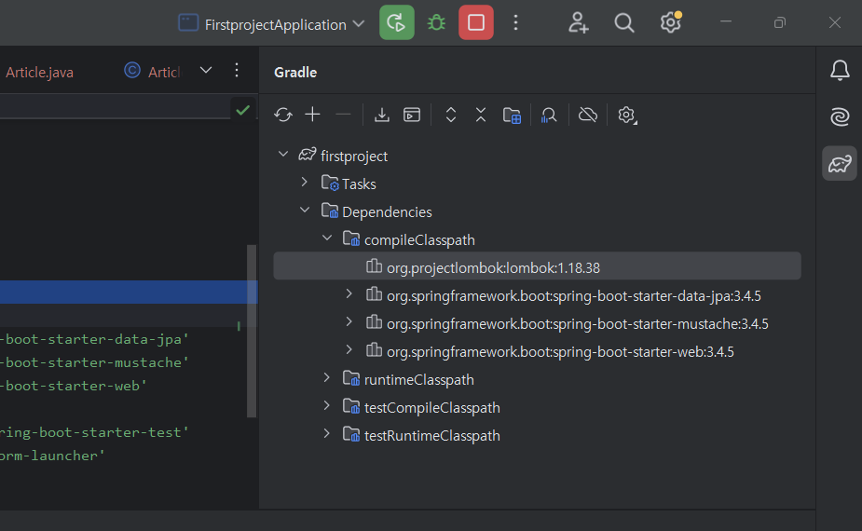Stop the running application
The image size is (862, 531).
click(476, 22)
